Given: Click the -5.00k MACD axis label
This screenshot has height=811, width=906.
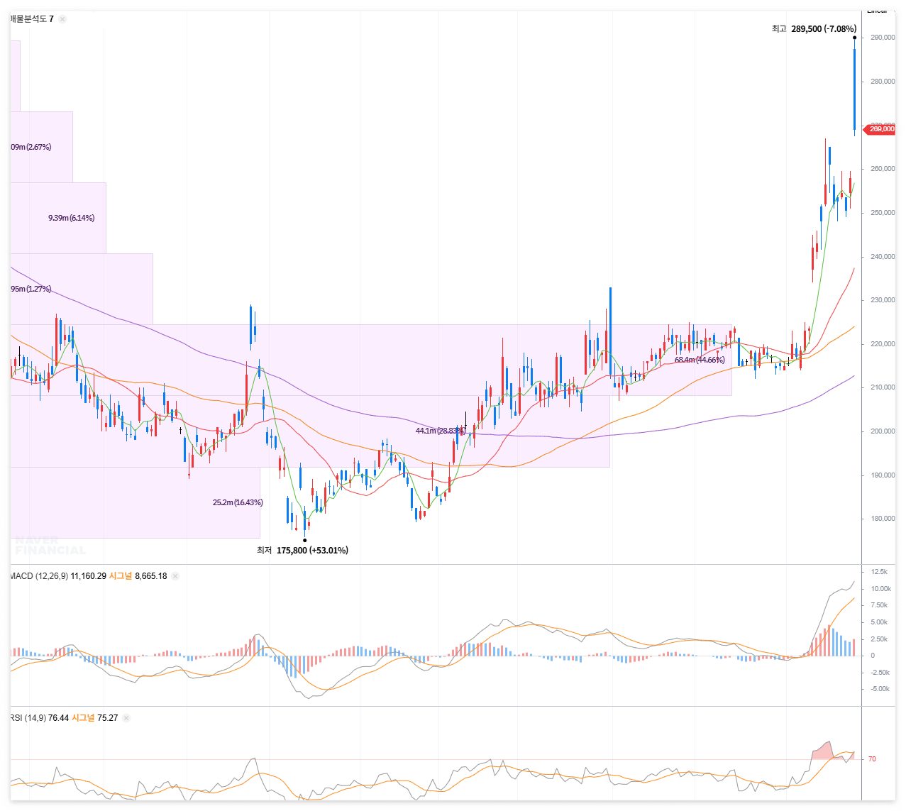Looking at the screenshot, I should pyautogui.click(x=880, y=689).
